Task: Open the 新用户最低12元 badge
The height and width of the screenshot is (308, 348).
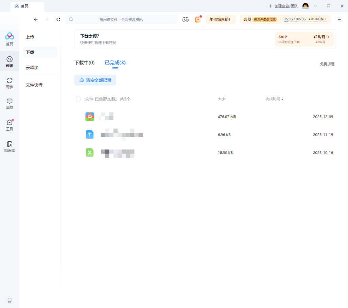Action: pos(265,19)
